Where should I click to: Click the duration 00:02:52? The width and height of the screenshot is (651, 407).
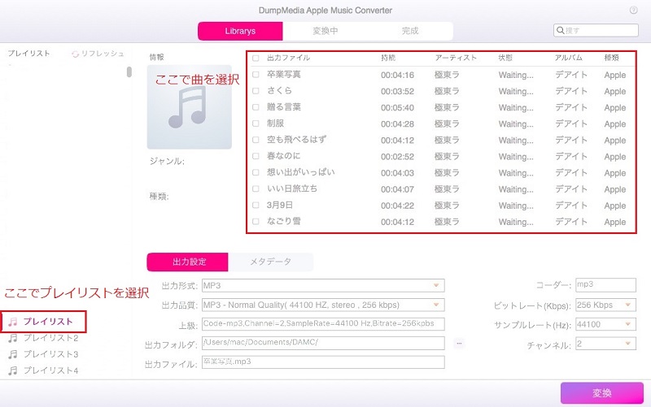pos(397,157)
